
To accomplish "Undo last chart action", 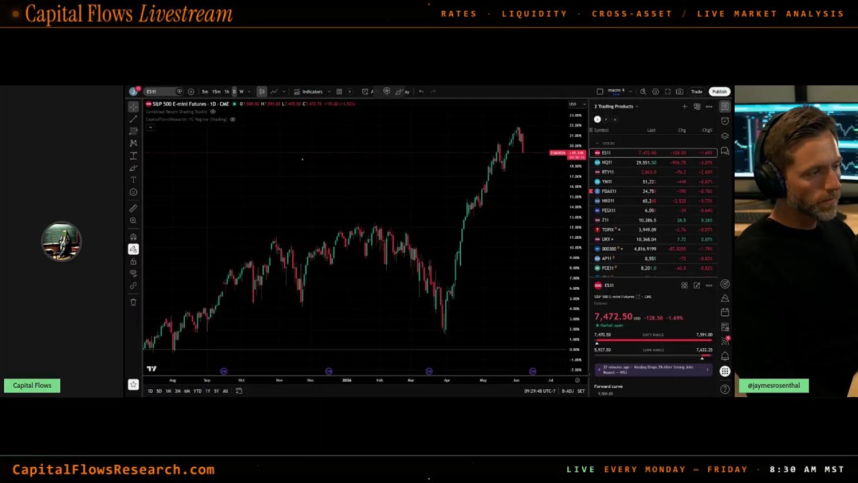I will pyautogui.click(x=421, y=91).
